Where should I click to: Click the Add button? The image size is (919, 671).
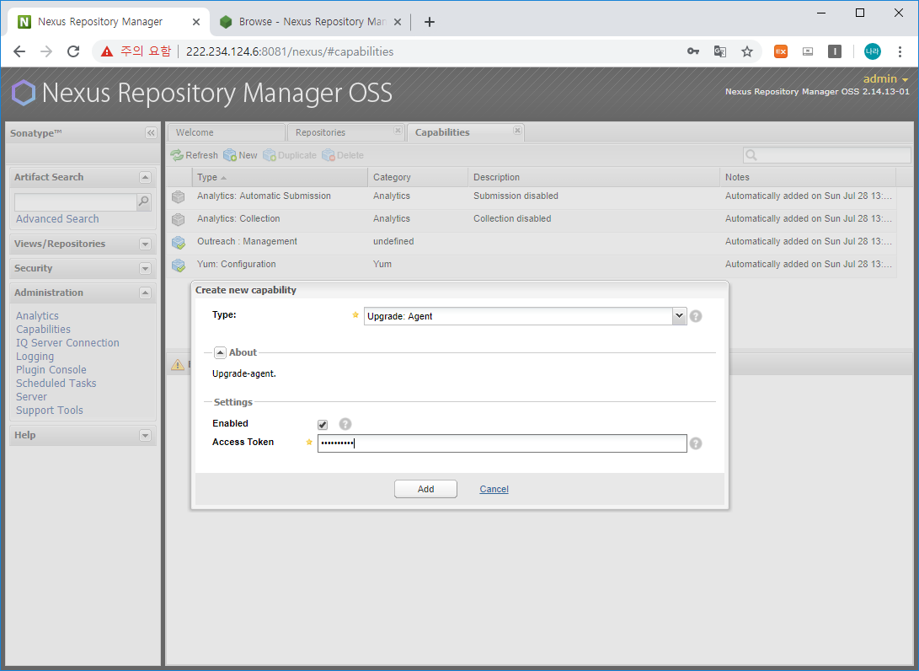(425, 489)
